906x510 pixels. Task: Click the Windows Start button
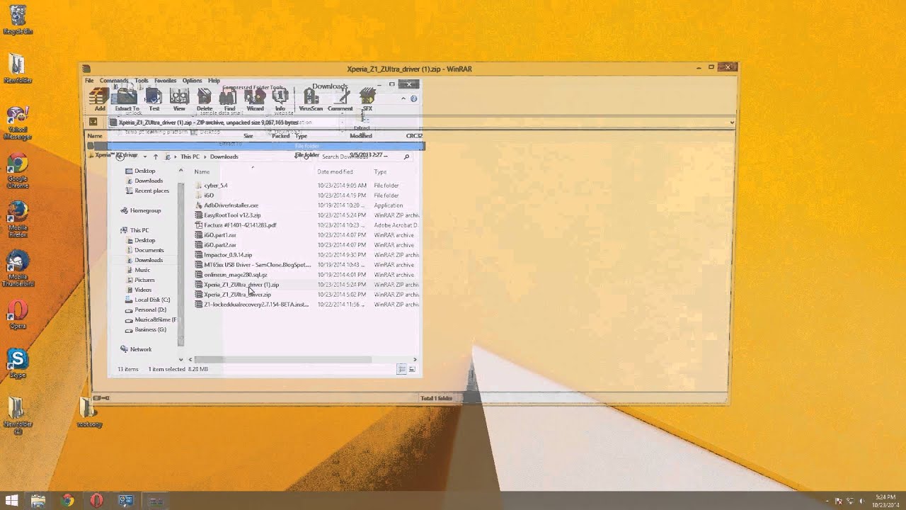(11, 501)
